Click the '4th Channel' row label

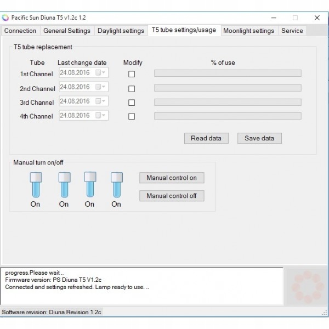pos(37,116)
